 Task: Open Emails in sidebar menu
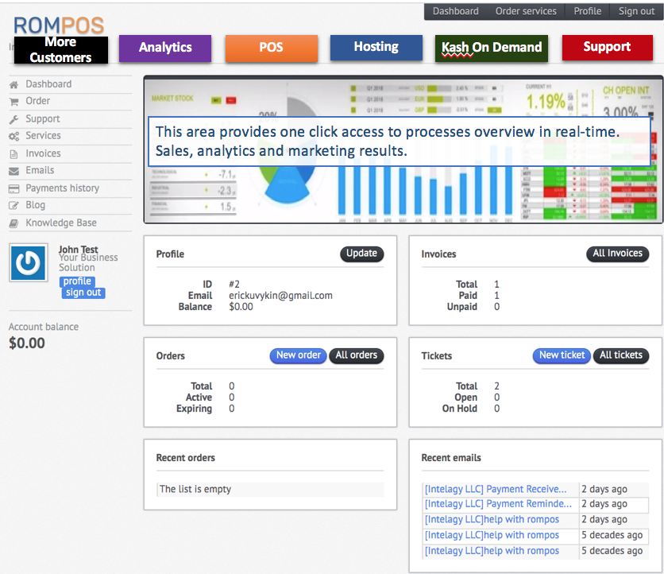click(40, 170)
